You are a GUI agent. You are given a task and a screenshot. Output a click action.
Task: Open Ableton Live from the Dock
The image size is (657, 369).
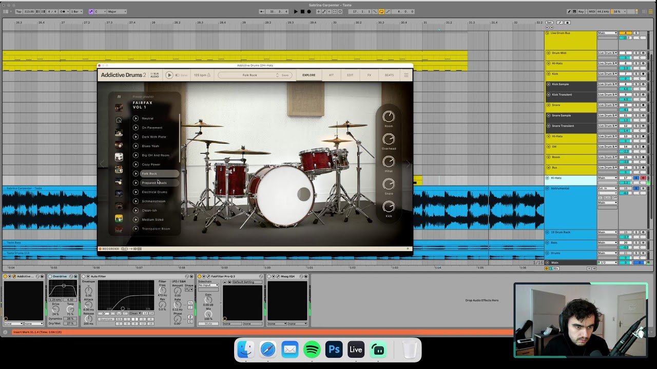(356, 350)
